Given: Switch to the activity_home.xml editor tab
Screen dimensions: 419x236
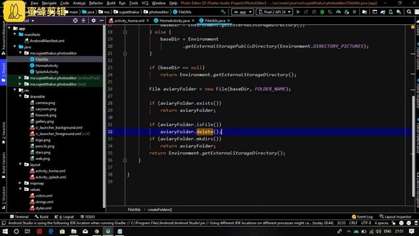Looking at the screenshot, I should coord(130,20).
